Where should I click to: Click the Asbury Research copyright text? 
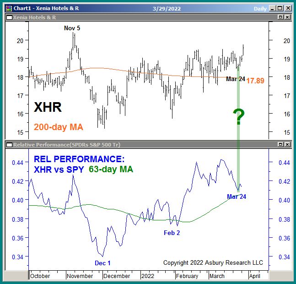[213, 262]
